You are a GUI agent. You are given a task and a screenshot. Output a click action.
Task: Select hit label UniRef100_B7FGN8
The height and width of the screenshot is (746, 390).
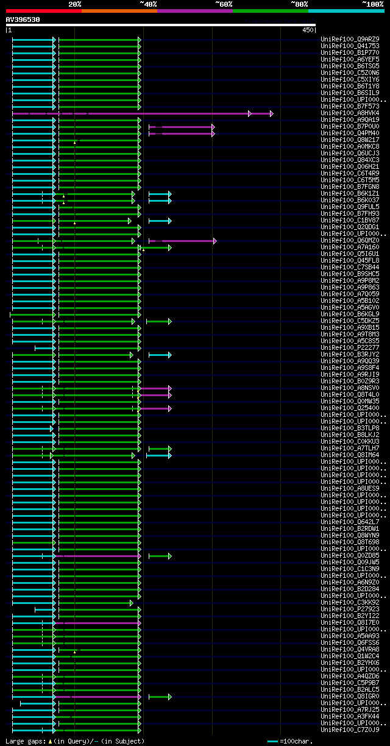point(350,187)
